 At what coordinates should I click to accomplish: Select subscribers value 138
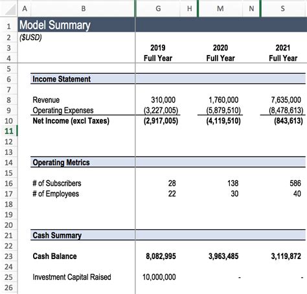point(233,183)
